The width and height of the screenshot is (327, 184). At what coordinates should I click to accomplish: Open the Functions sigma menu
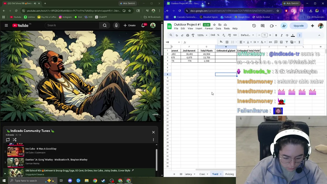[x=299, y=42]
